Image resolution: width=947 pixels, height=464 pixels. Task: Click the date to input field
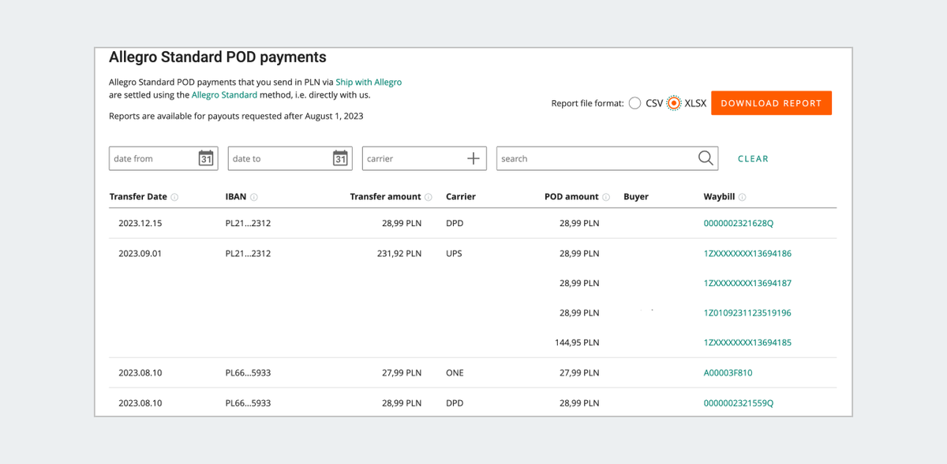[278, 158]
